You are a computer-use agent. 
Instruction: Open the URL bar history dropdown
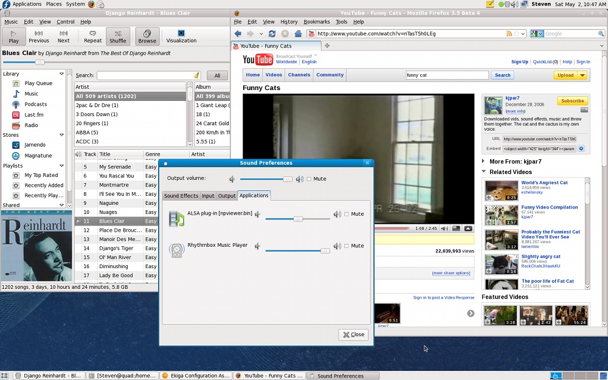[523, 33]
